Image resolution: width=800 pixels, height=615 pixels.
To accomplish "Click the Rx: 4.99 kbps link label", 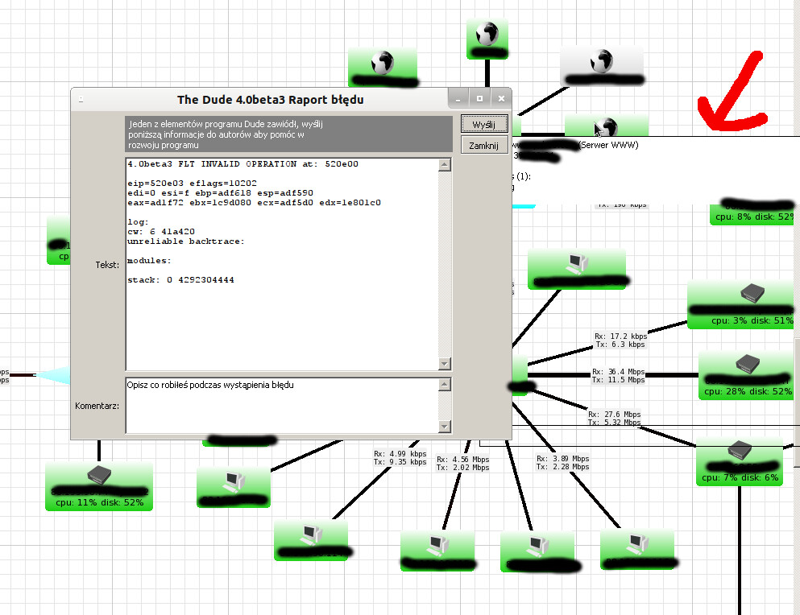I will [400, 458].
